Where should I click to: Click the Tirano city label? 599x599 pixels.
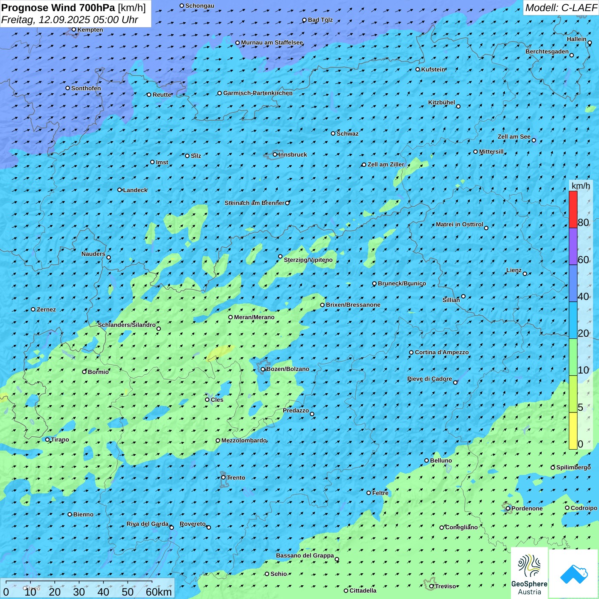(x=60, y=439)
